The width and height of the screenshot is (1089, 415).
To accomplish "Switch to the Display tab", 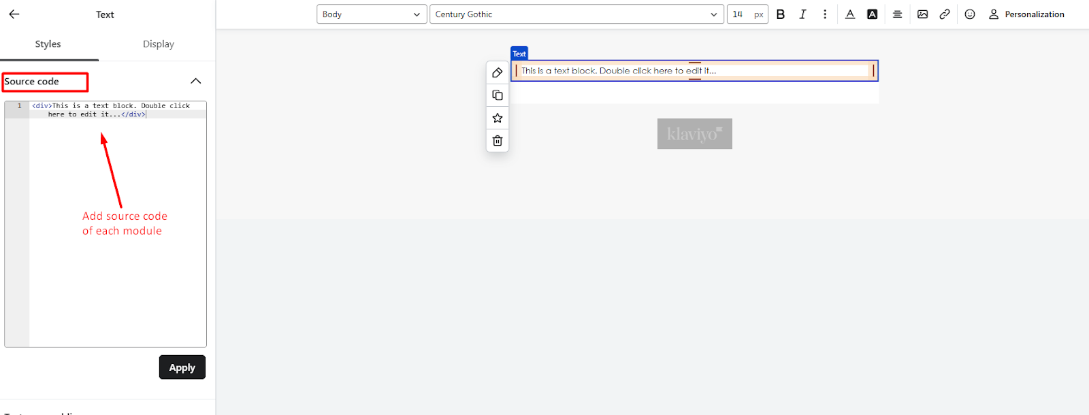I will pyautogui.click(x=159, y=44).
